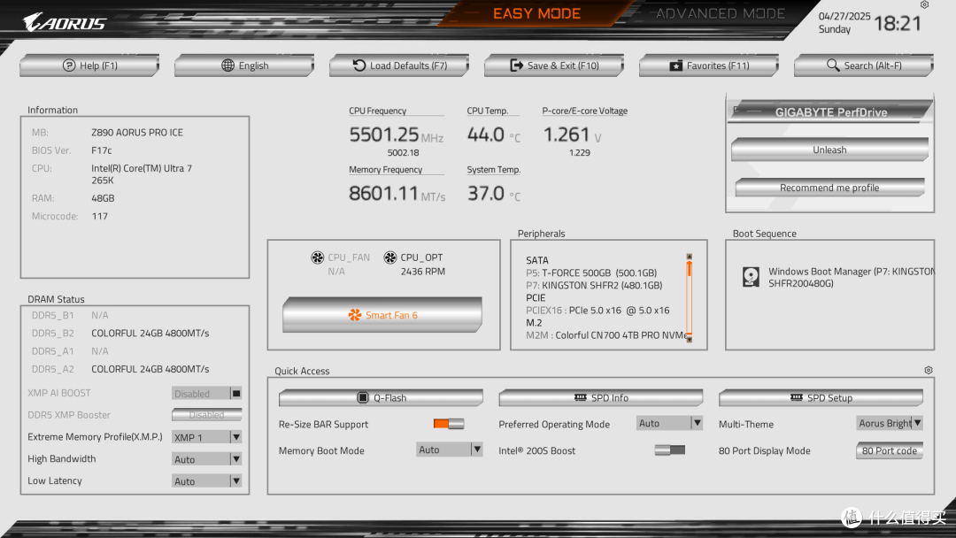
Task: Click the Unleash PerfDrive button
Action: [x=829, y=150]
